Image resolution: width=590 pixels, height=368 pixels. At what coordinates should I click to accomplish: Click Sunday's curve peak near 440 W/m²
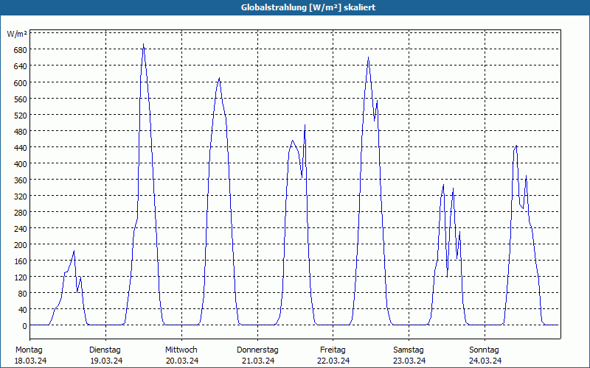tap(517, 145)
